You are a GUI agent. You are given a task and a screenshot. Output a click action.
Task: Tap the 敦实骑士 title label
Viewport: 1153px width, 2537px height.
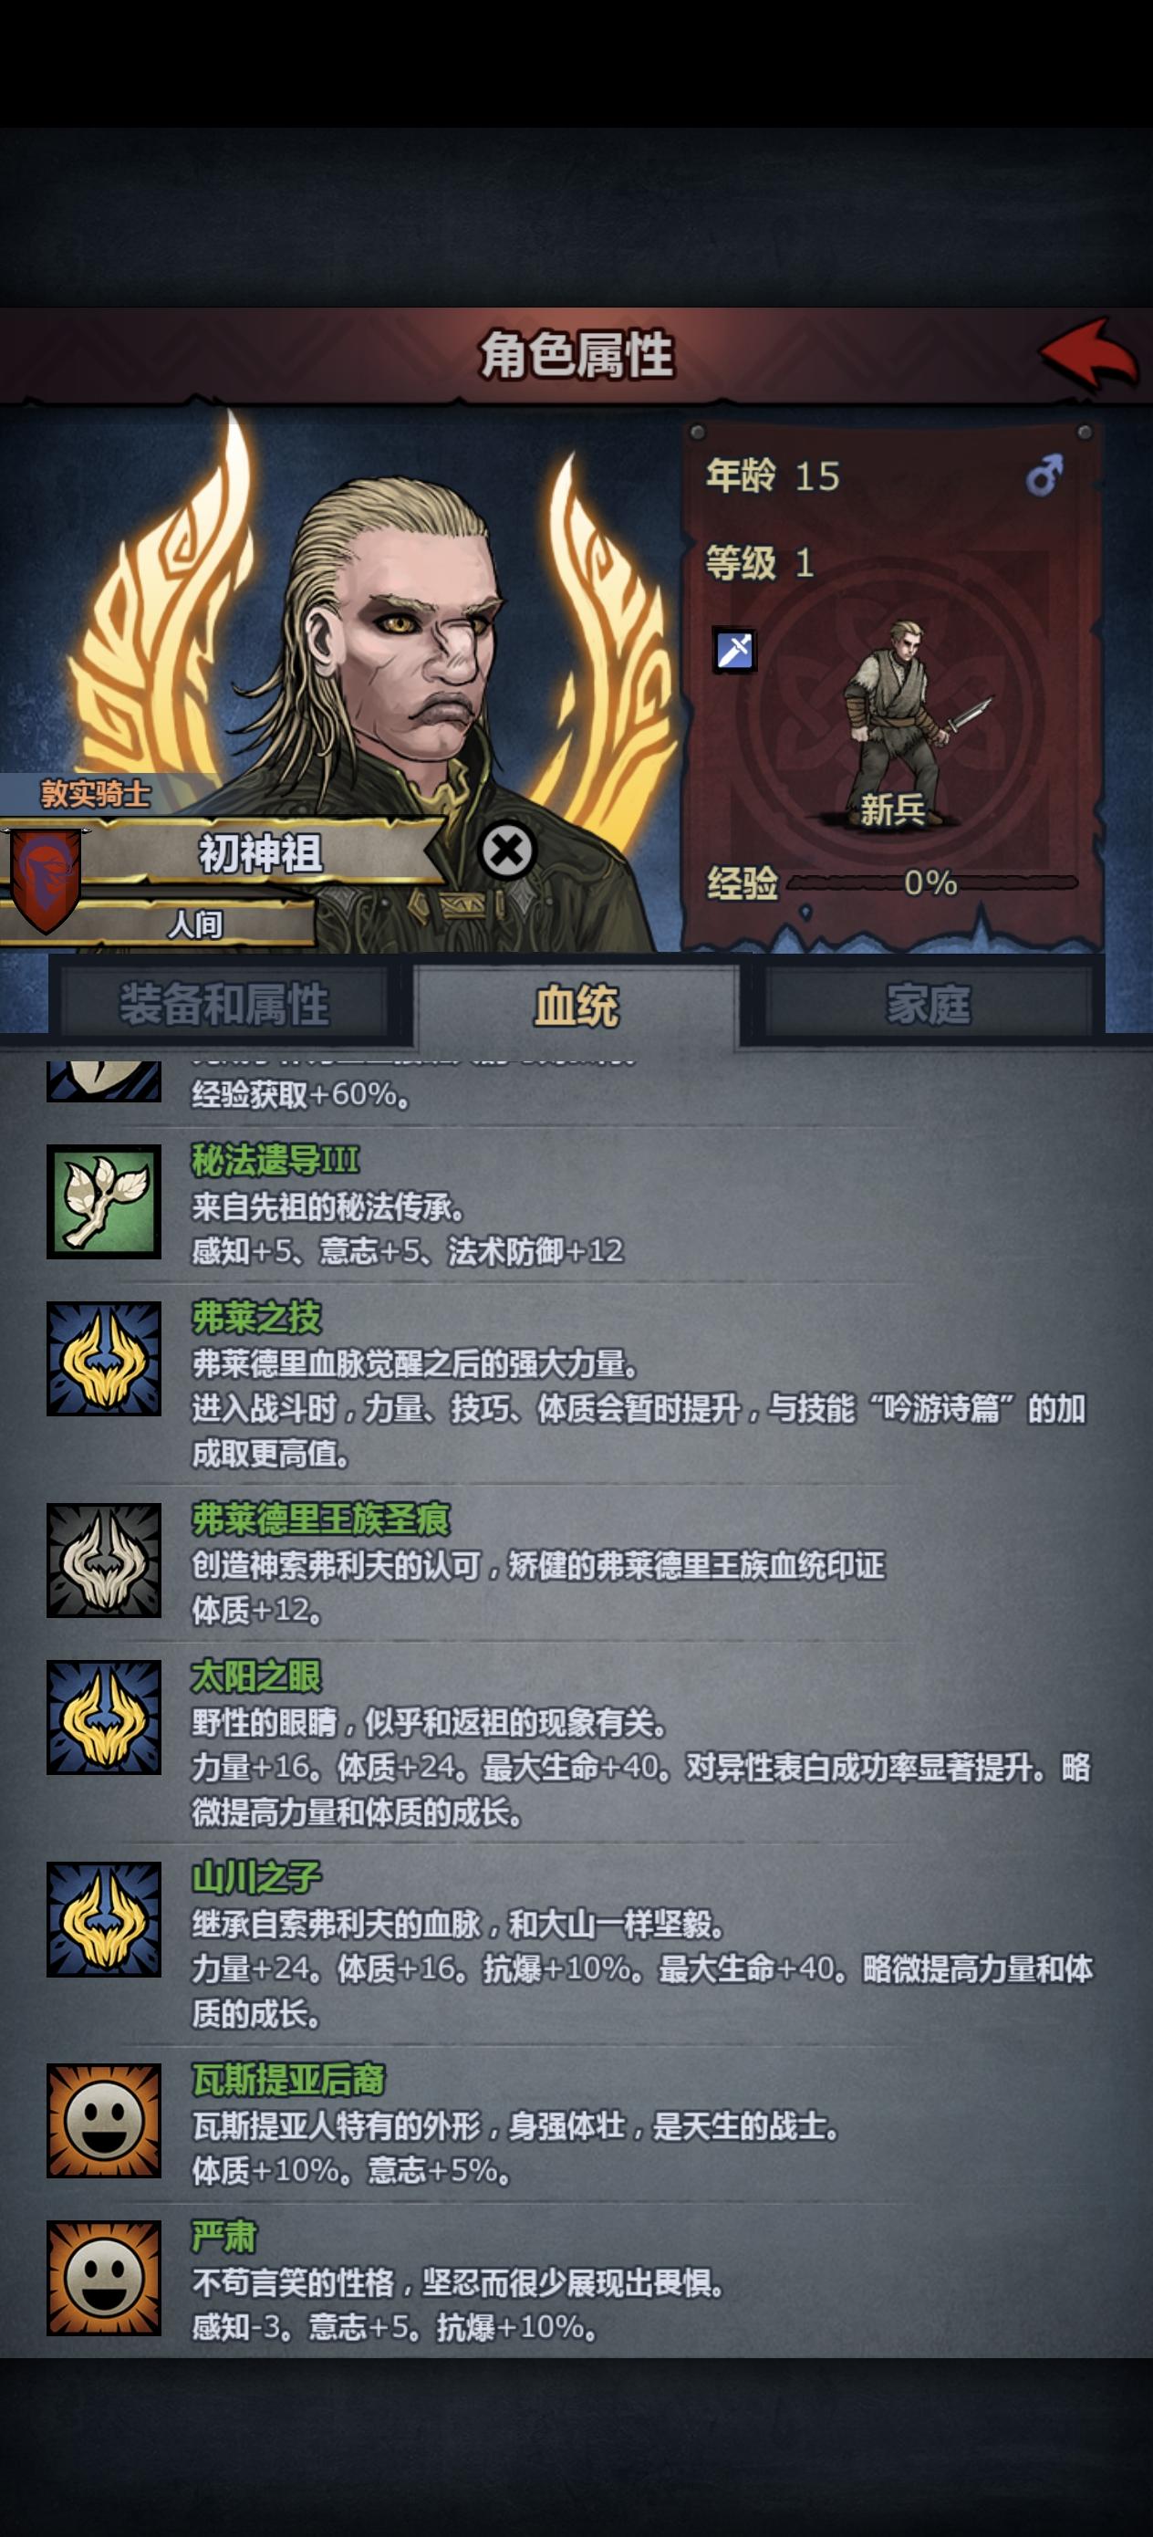point(96,794)
